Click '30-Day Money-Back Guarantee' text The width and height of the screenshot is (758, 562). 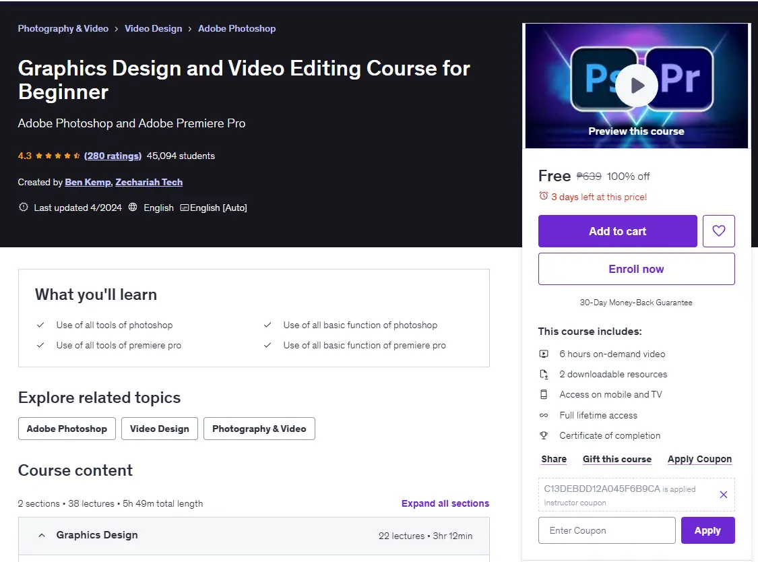point(636,303)
